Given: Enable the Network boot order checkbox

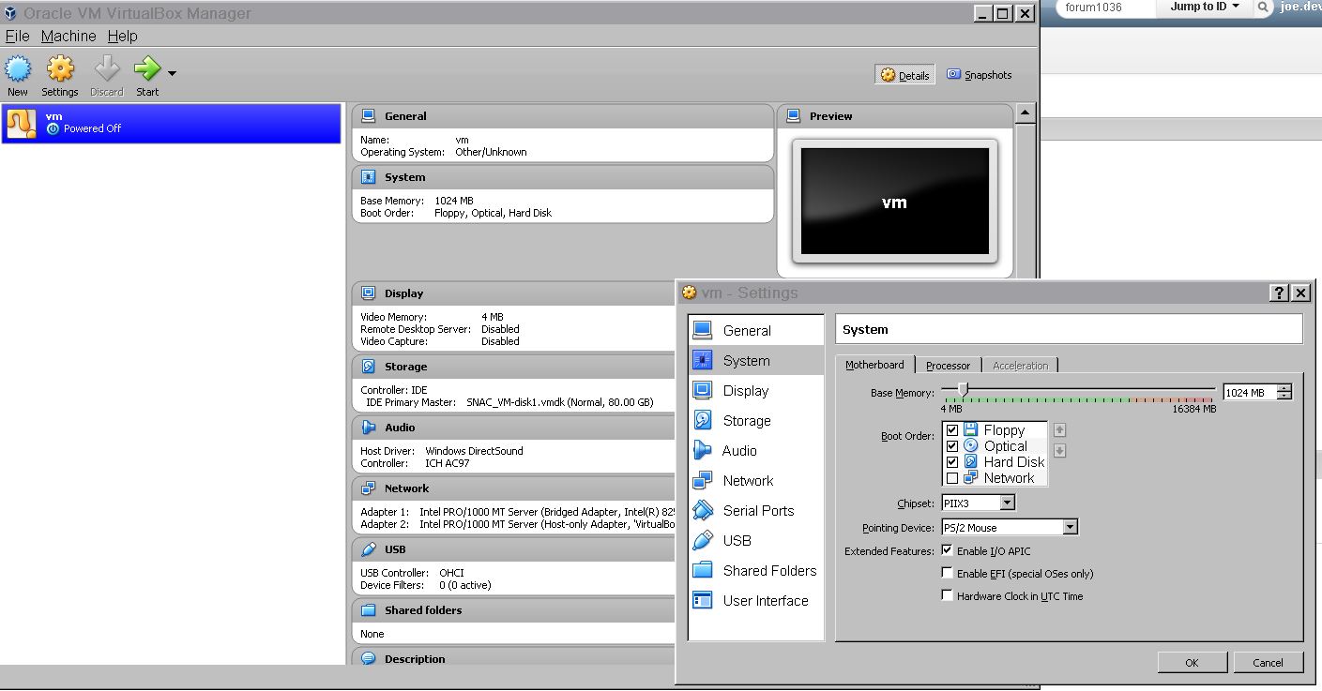Looking at the screenshot, I should click(x=952, y=478).
